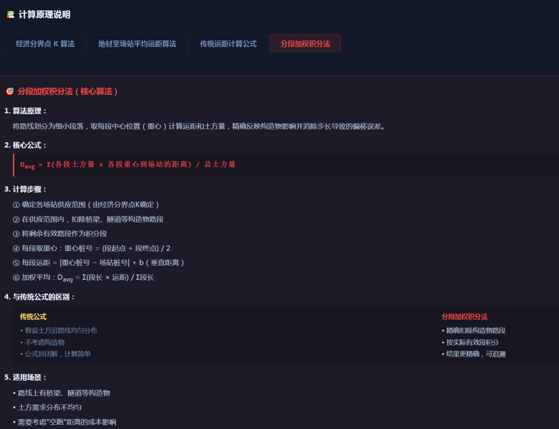Click the yellow 传统公式 column title
The image size is (559, 429).
(x=33, y=317)
